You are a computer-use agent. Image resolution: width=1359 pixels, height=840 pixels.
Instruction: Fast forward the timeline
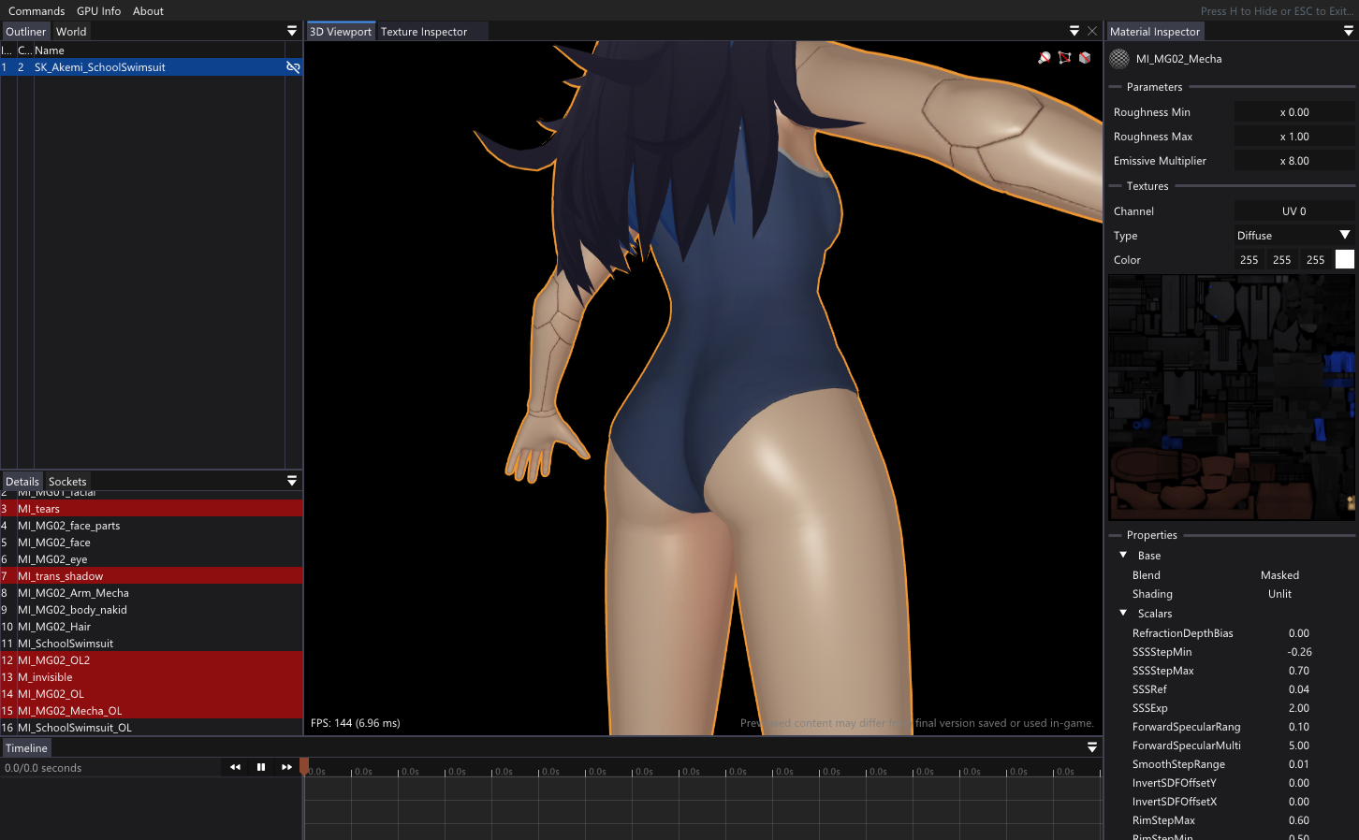click(286, 767)
